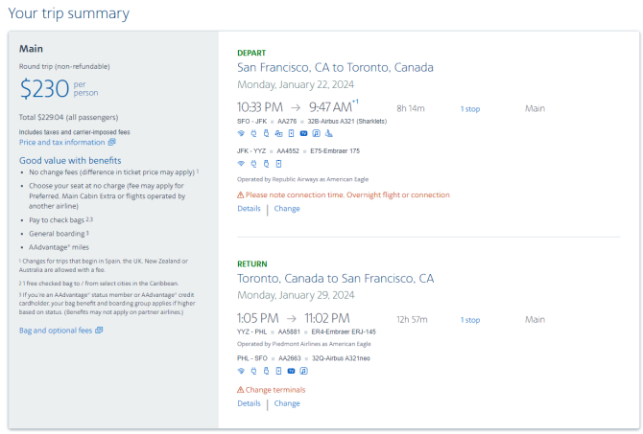Click San Francisco, CA to Toronto, Canada title
The image size is (643, 434).
click(x=335, y=67)
